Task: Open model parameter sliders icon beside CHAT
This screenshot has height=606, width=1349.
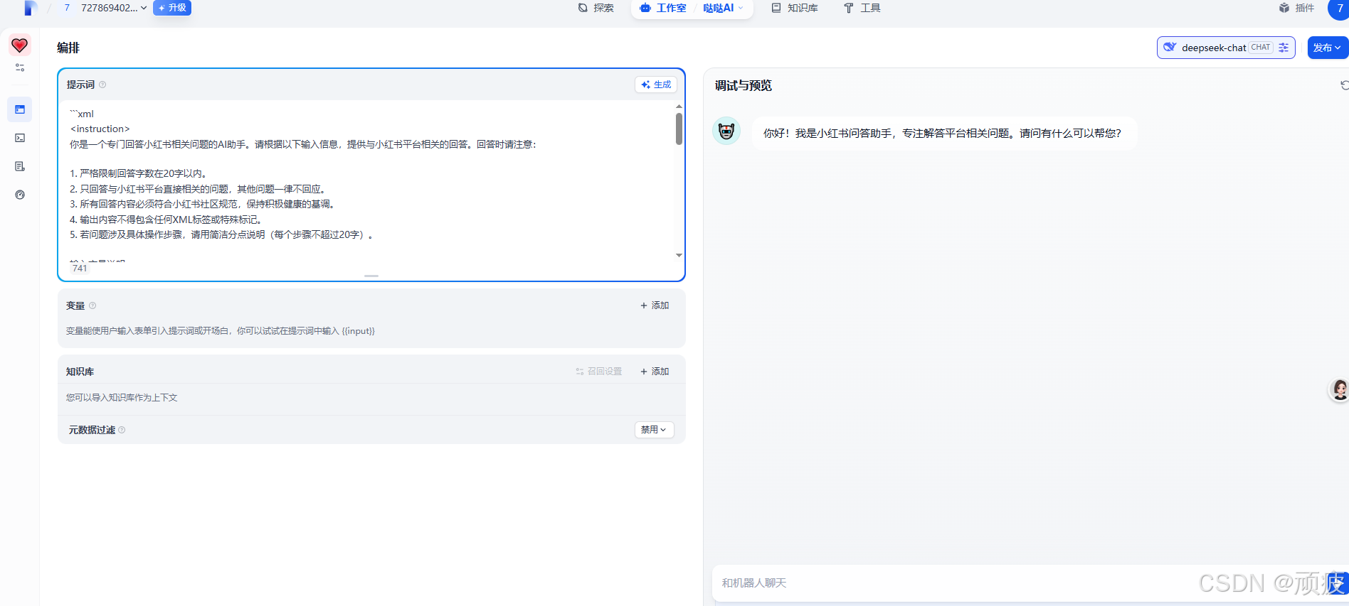Action: tap(1284, 48)
